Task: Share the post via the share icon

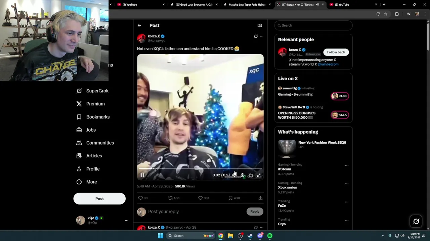Action: point(260,198)
